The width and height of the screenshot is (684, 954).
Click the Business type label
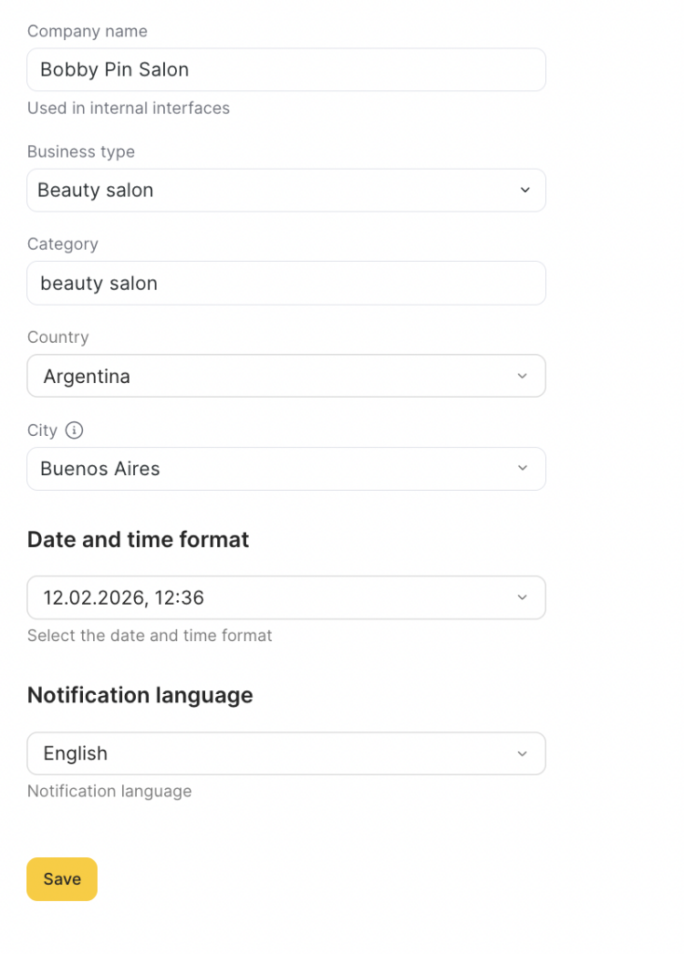coord(80,152)
